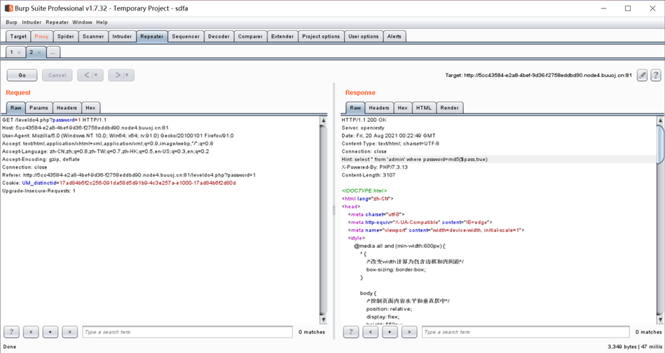Close Repeater tab 2 with its x
Screen dimensions: 665x353
39,53
